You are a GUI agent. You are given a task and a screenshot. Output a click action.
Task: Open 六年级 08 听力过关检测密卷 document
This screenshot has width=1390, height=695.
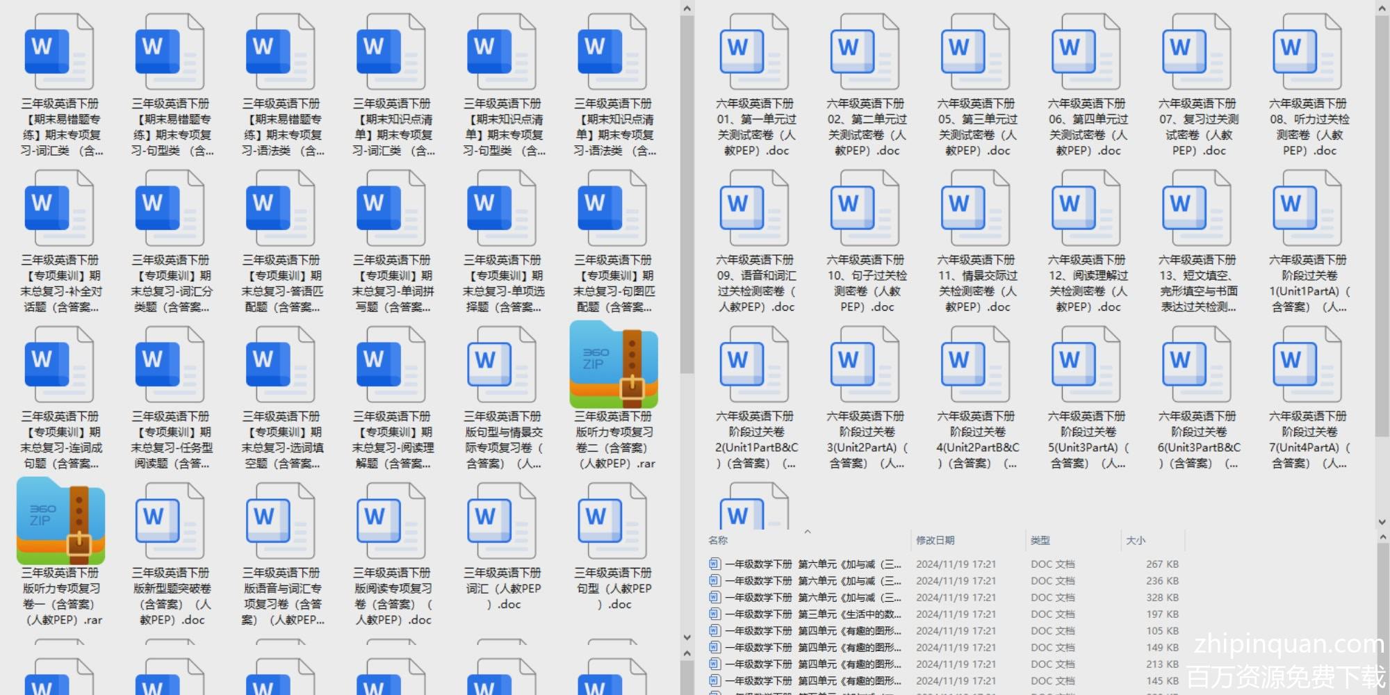coord(1307,54)
